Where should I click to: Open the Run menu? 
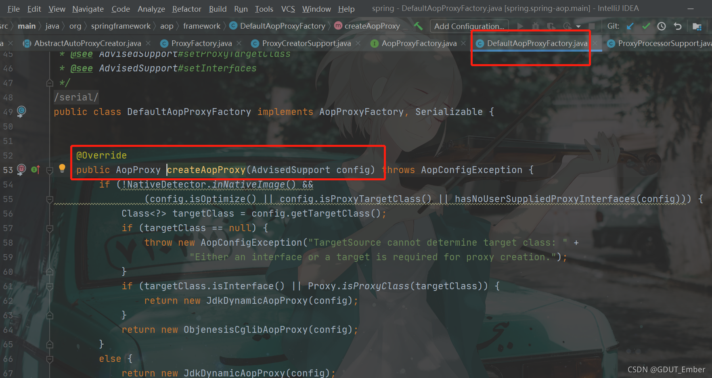click(241, 8)
